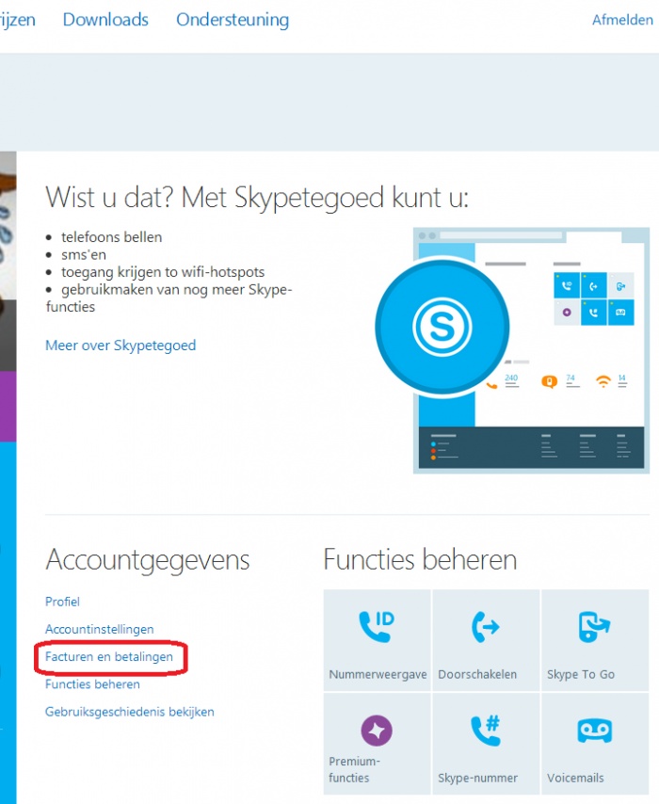The height and width of the screenshot is (804, 659).
Task: Open the Ondersteuning menu item
Action: pos(233,20)
